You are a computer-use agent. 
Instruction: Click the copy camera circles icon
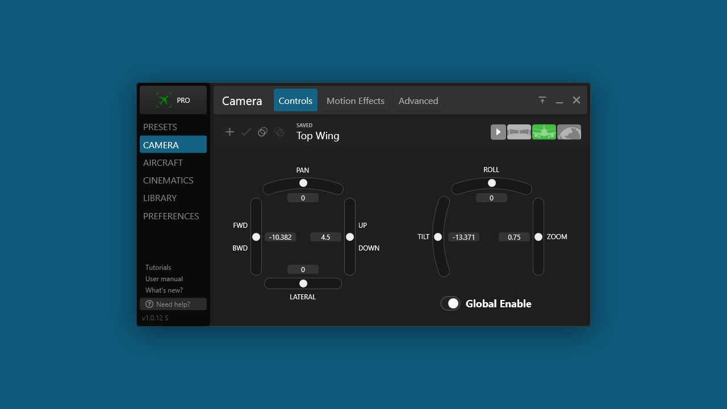coord(262,132)
